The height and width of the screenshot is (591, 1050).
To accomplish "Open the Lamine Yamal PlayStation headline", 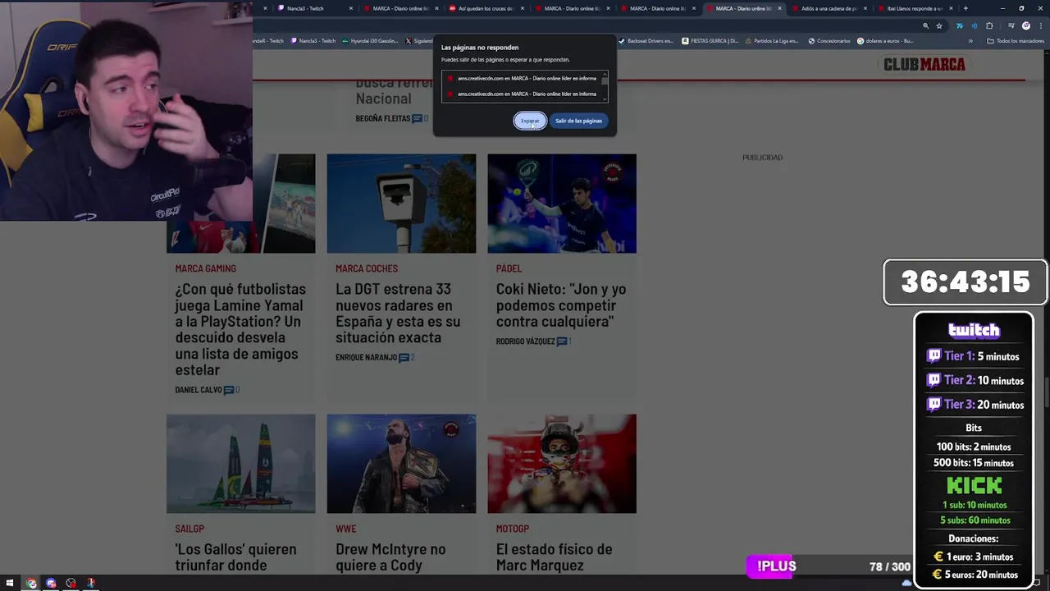I will (240, 329).
